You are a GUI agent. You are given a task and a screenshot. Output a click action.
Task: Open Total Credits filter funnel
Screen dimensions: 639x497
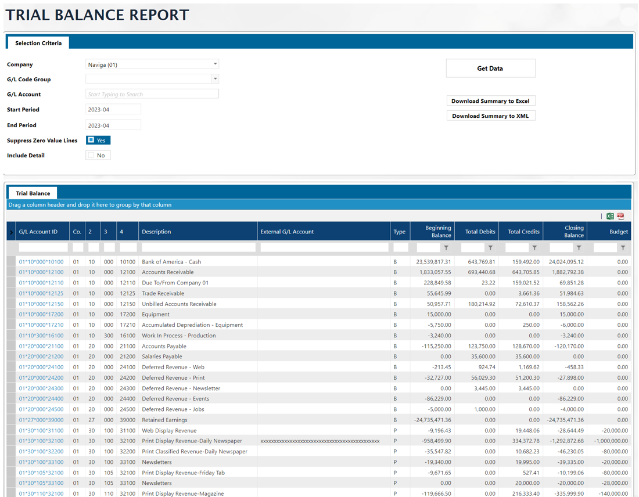pyautogui.click(x=534, y=248)
